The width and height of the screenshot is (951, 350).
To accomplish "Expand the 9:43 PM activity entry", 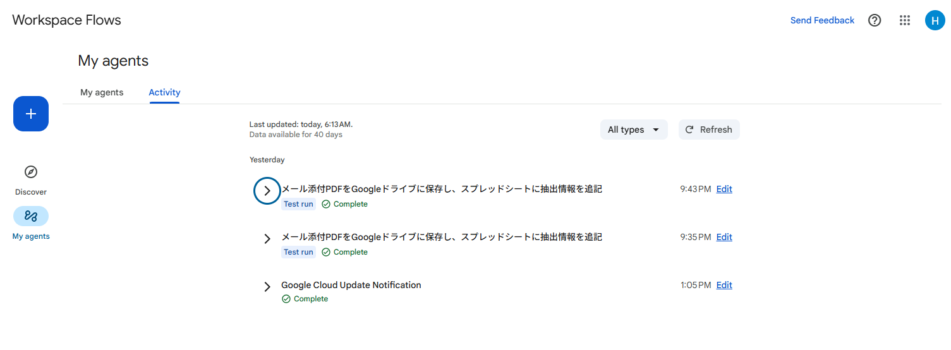I will (267, 191).
